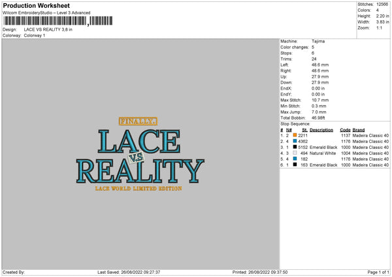Click 'Natural White' description in row 4
This screenshot has width=392, height=277.
(x=323, y=154)
